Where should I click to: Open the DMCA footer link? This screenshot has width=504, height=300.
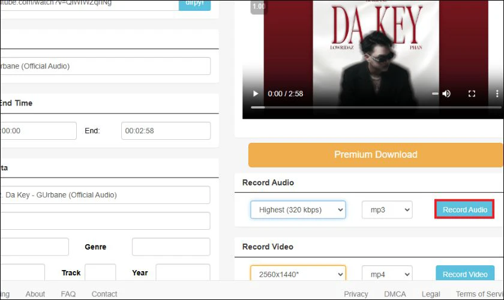click(x=395, y=294)
